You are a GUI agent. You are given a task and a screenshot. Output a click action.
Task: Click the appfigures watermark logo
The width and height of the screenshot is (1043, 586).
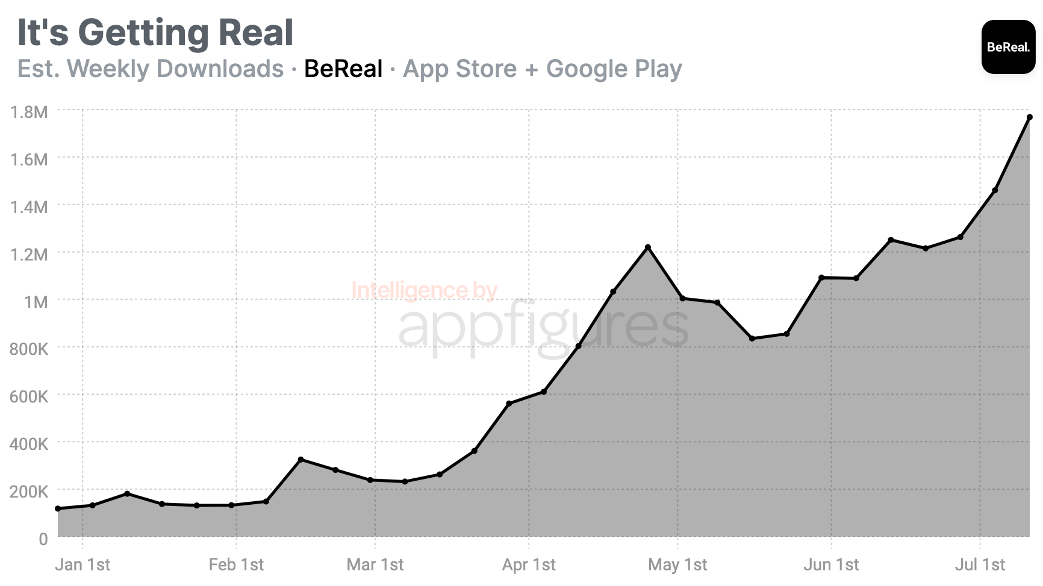(543, 327)
